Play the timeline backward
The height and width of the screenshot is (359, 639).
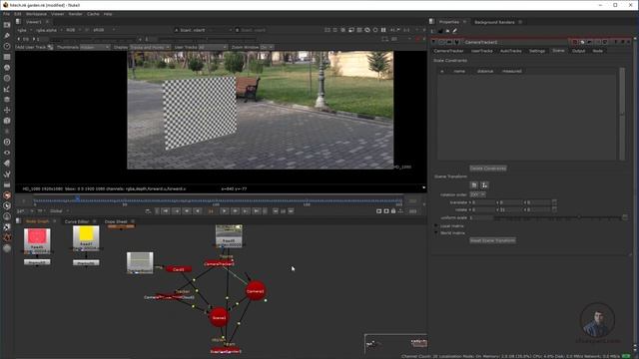[x=198, y=211]
